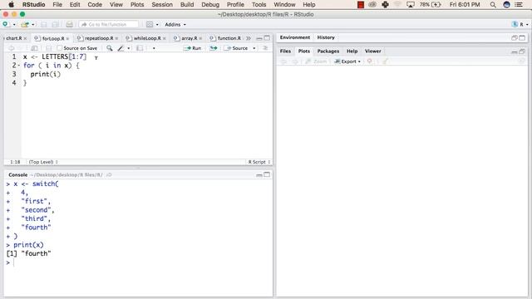Click the Code Tools wand icon
The height and width of the screenshot is (299, 532).
coord(121,48)
